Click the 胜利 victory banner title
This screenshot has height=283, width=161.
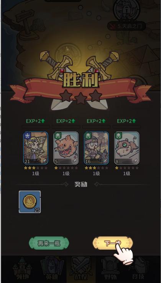click(x=81, y=80)
